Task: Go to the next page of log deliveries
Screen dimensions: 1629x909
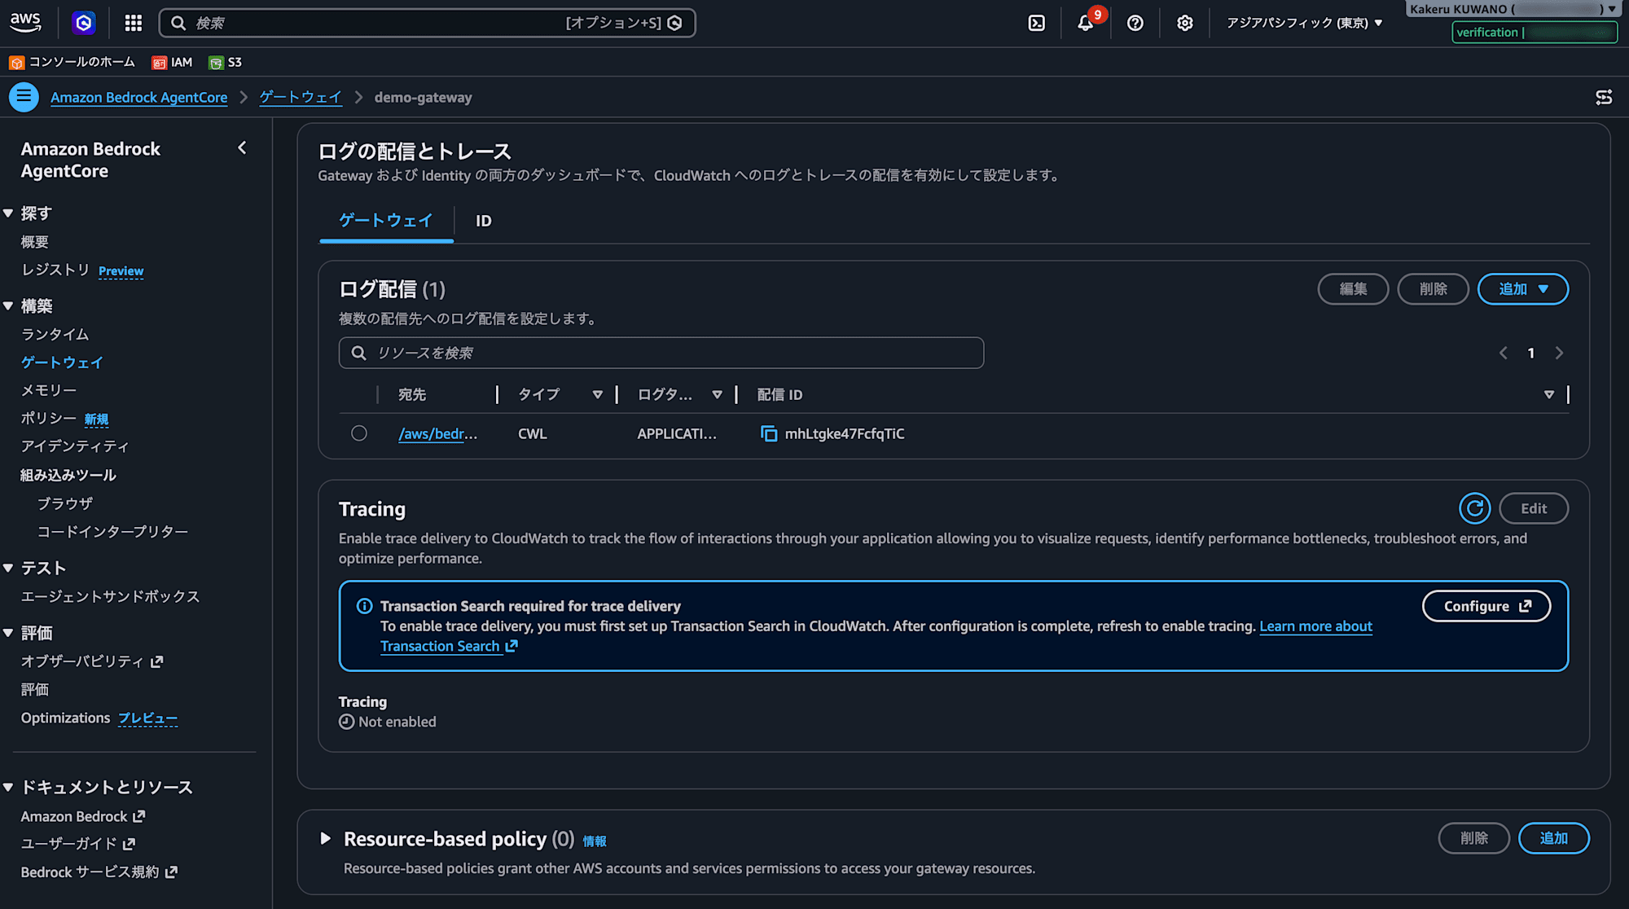Action: point(1559,353)
